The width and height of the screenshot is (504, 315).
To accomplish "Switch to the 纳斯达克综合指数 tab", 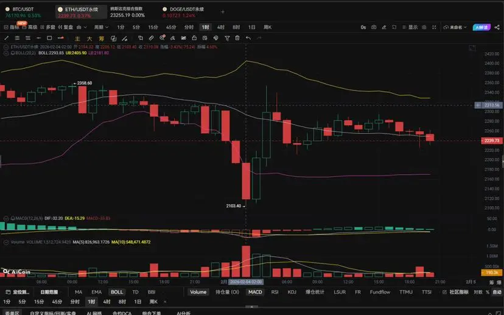I will pyautogui.click(x=127, y=12).
